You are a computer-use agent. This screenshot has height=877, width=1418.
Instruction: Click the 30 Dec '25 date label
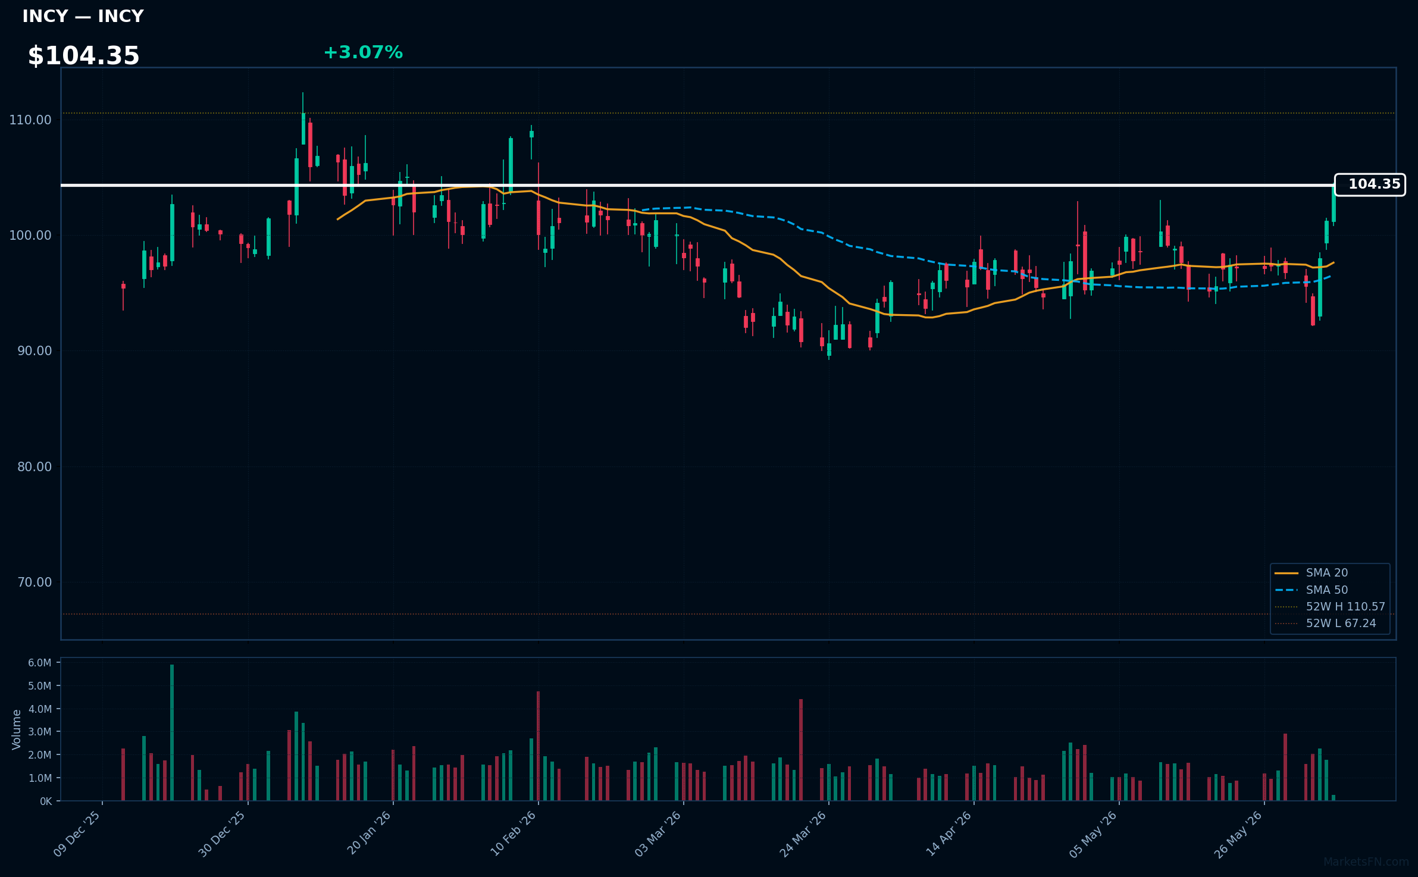pos(222,834)
